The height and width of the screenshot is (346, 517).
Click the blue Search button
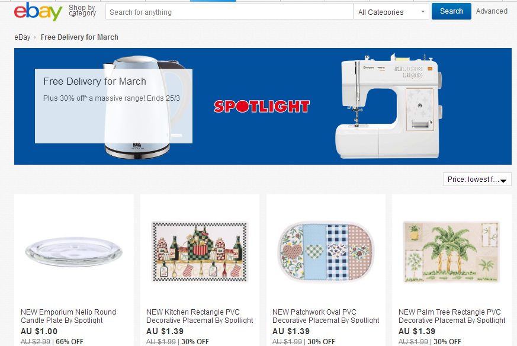tap(451, 11)
